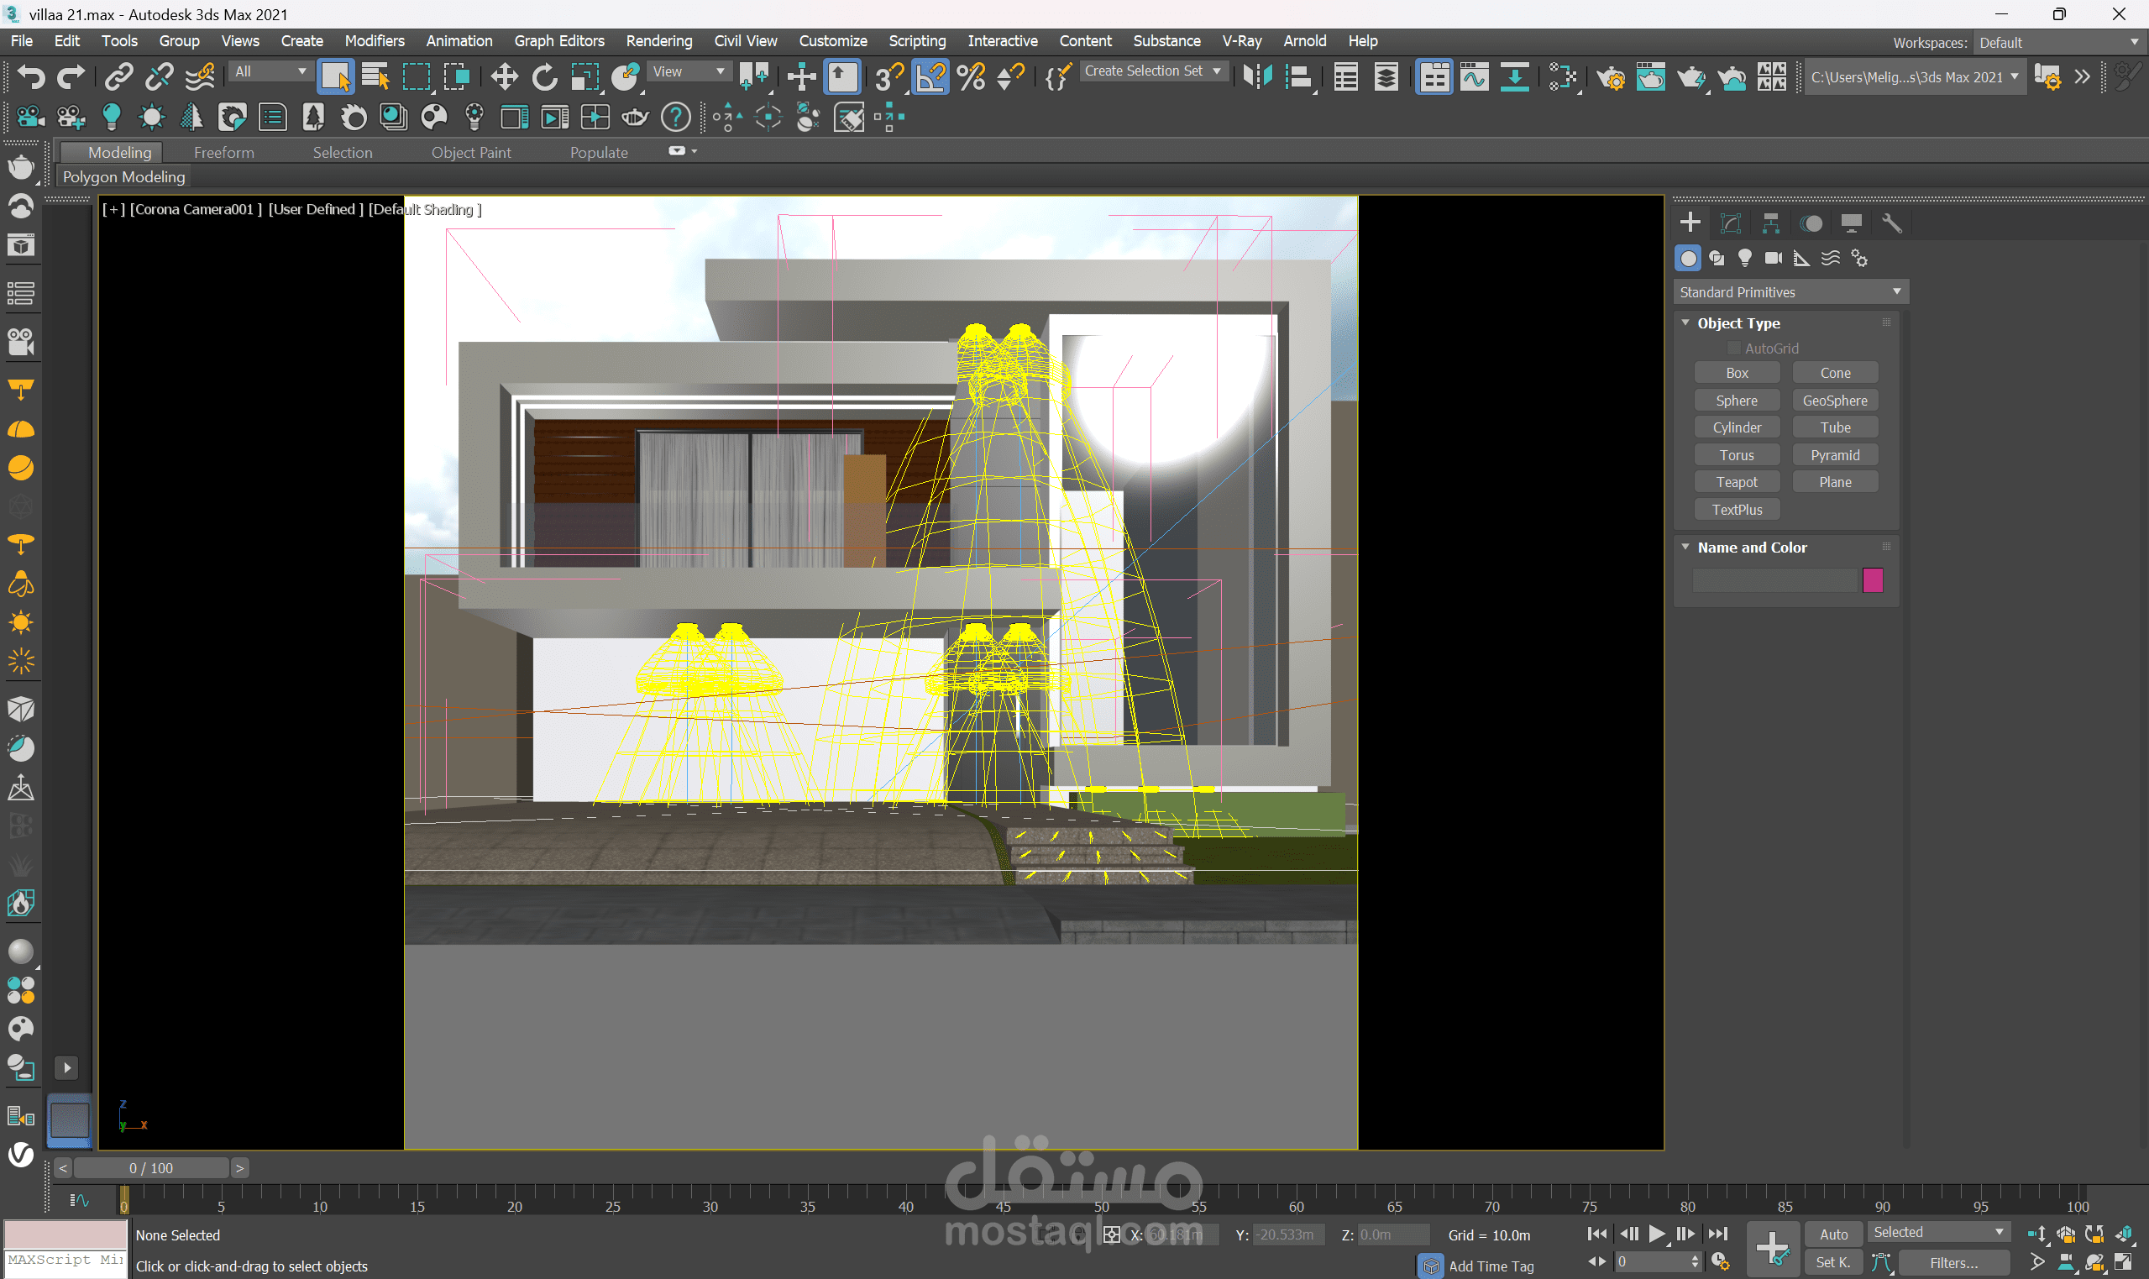Select the Move transform tool
Screen dimensions: 2149x1279
pyautogui.click(x=503, y=77)
